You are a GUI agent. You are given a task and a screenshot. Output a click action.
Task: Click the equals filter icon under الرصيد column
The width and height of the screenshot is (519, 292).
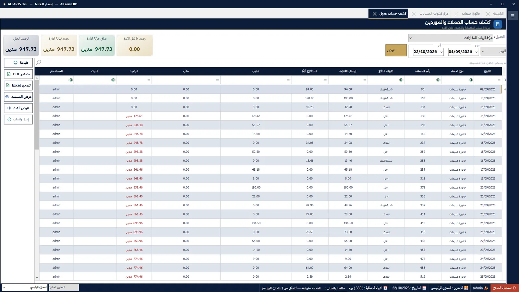149,80
